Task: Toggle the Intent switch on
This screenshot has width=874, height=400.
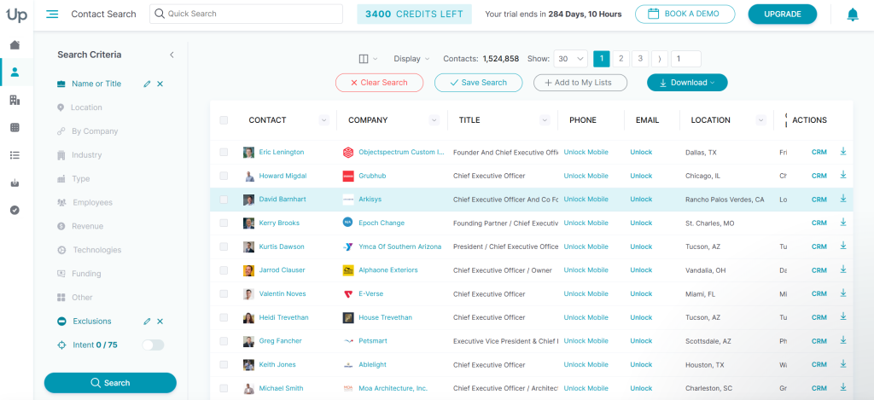Action: [x=154, y=345]
